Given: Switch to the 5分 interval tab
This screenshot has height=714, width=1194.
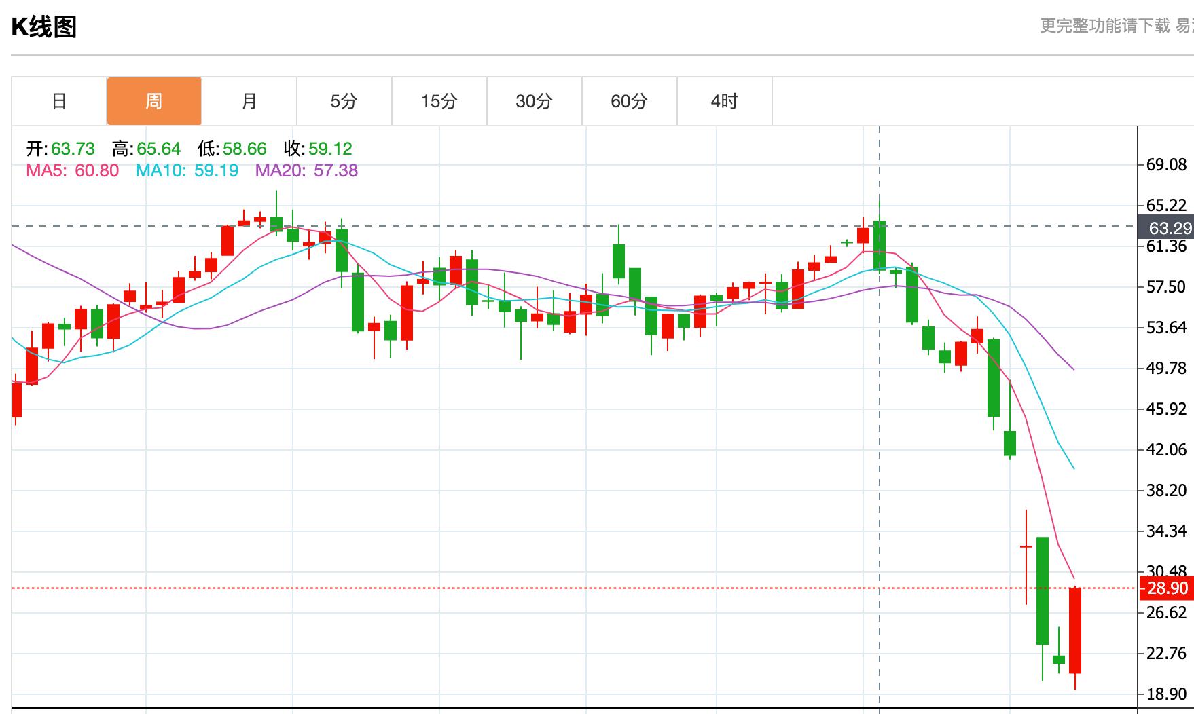Looking at the screenshot, I should coord(344,101).
